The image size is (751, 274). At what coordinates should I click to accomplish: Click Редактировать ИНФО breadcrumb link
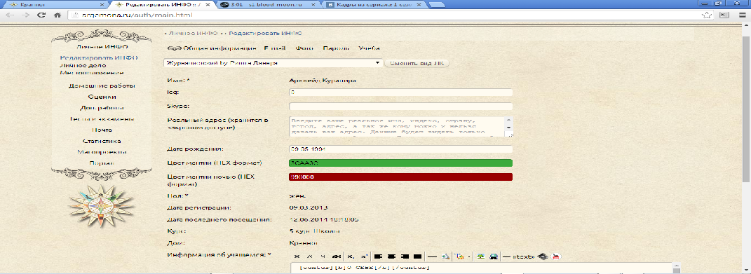[x=265, y=33]
